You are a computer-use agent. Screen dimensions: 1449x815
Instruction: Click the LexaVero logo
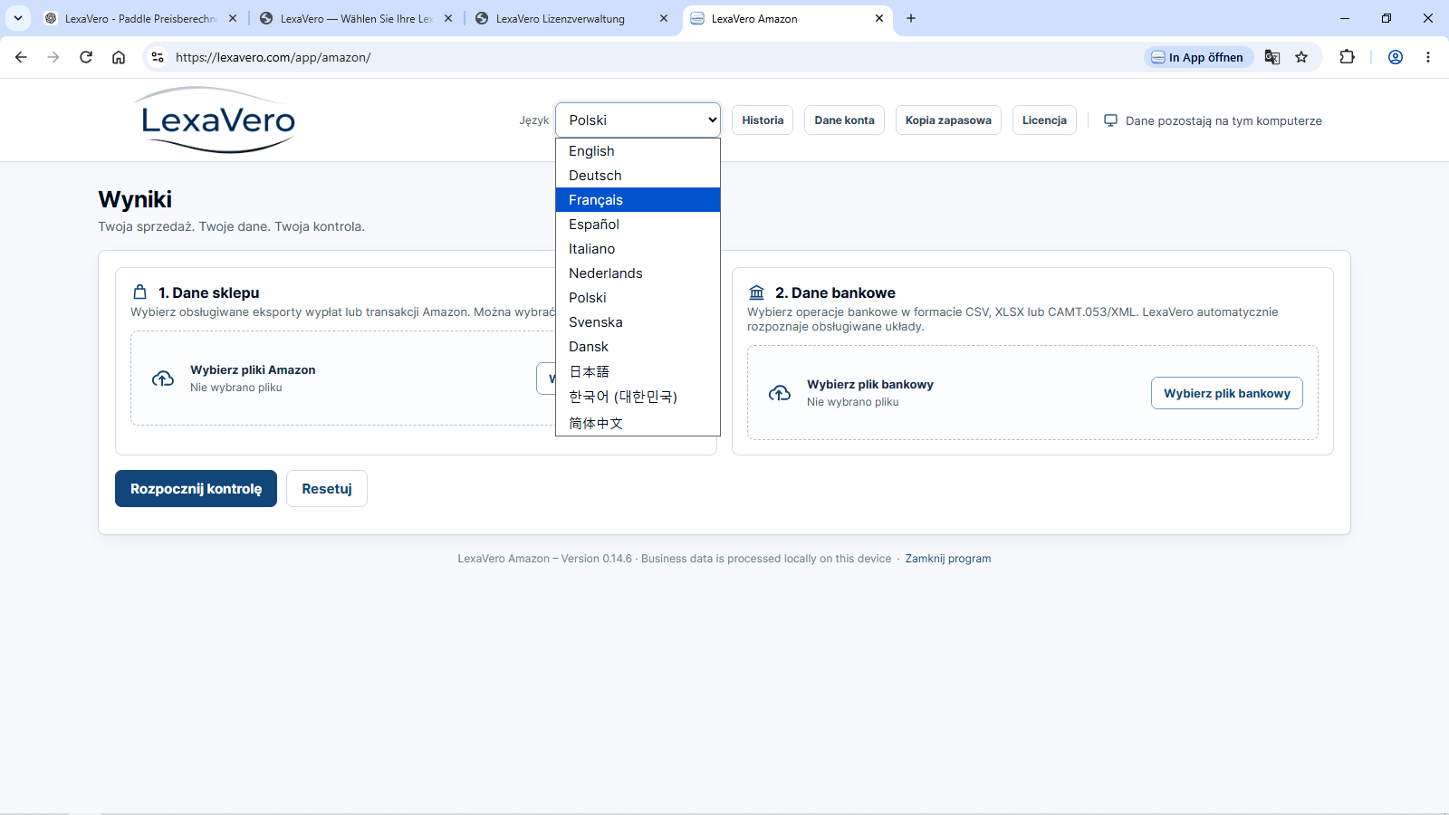[217, 120]
